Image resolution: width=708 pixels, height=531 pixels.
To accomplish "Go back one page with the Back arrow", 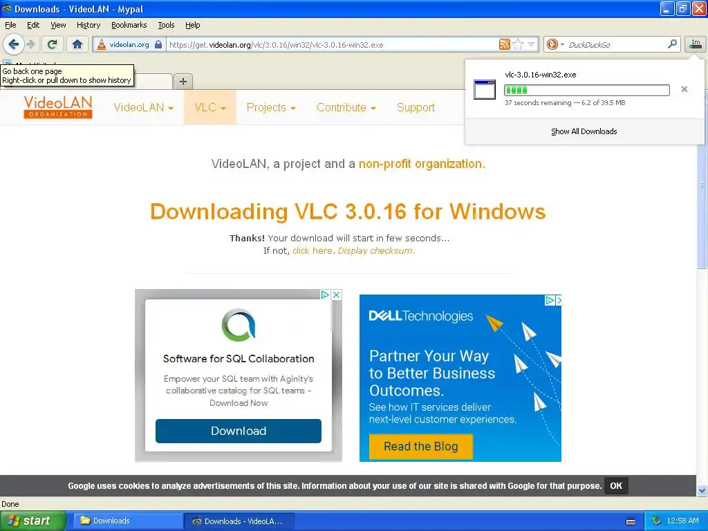I will [14, 44].
